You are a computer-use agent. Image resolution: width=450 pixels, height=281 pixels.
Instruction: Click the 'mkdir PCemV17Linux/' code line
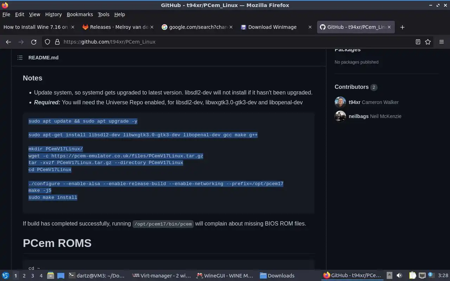(56, 149)
